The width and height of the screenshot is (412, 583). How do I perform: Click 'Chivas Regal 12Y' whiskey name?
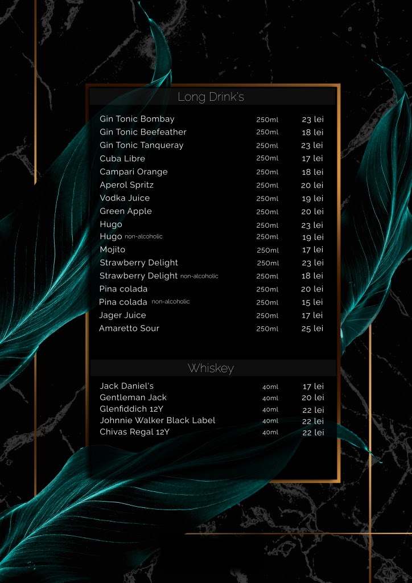[134, 432]
